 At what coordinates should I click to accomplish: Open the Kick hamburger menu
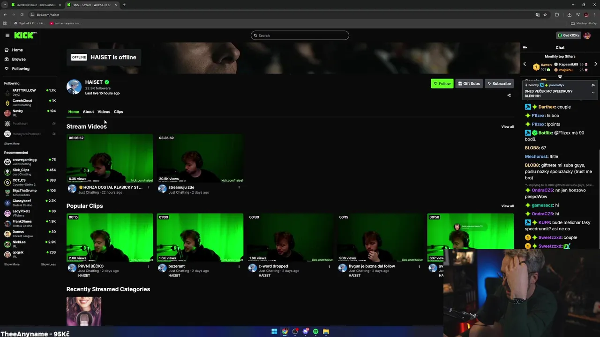(x=7, y=36)
